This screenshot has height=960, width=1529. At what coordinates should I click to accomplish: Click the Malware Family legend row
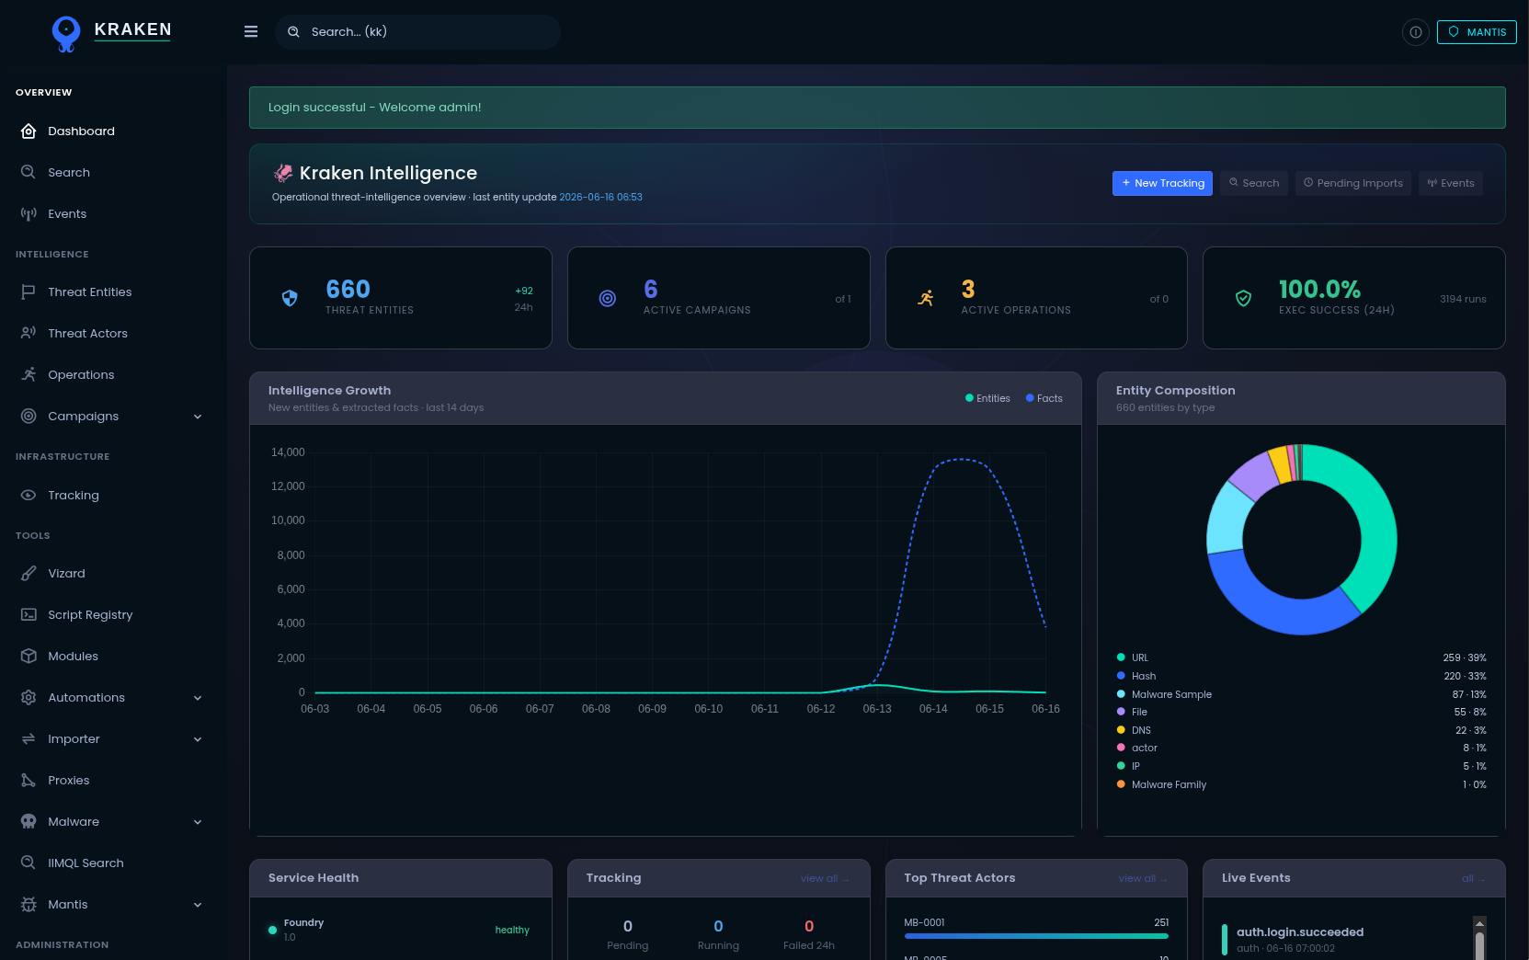click(1301, 784)
